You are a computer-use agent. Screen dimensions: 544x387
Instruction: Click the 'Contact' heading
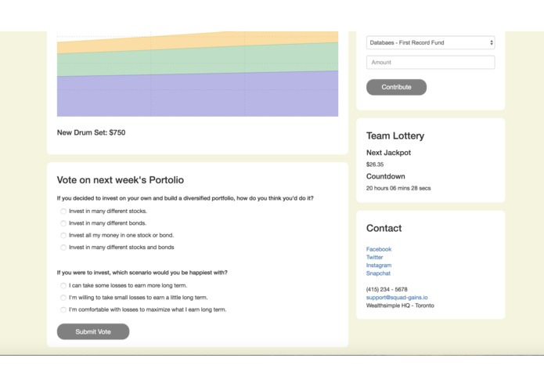384,228
